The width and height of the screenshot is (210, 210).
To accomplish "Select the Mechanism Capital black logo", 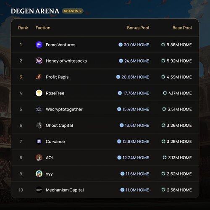I will [x=39, y=190].
